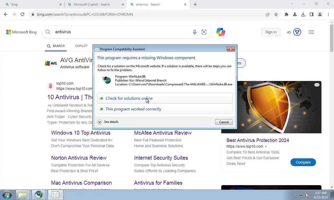334x200 pixels.
Task: Click the muted volume tray icon
Action: [x=308, y=195]
